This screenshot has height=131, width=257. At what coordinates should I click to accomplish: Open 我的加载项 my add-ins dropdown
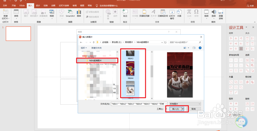point(94,17)
